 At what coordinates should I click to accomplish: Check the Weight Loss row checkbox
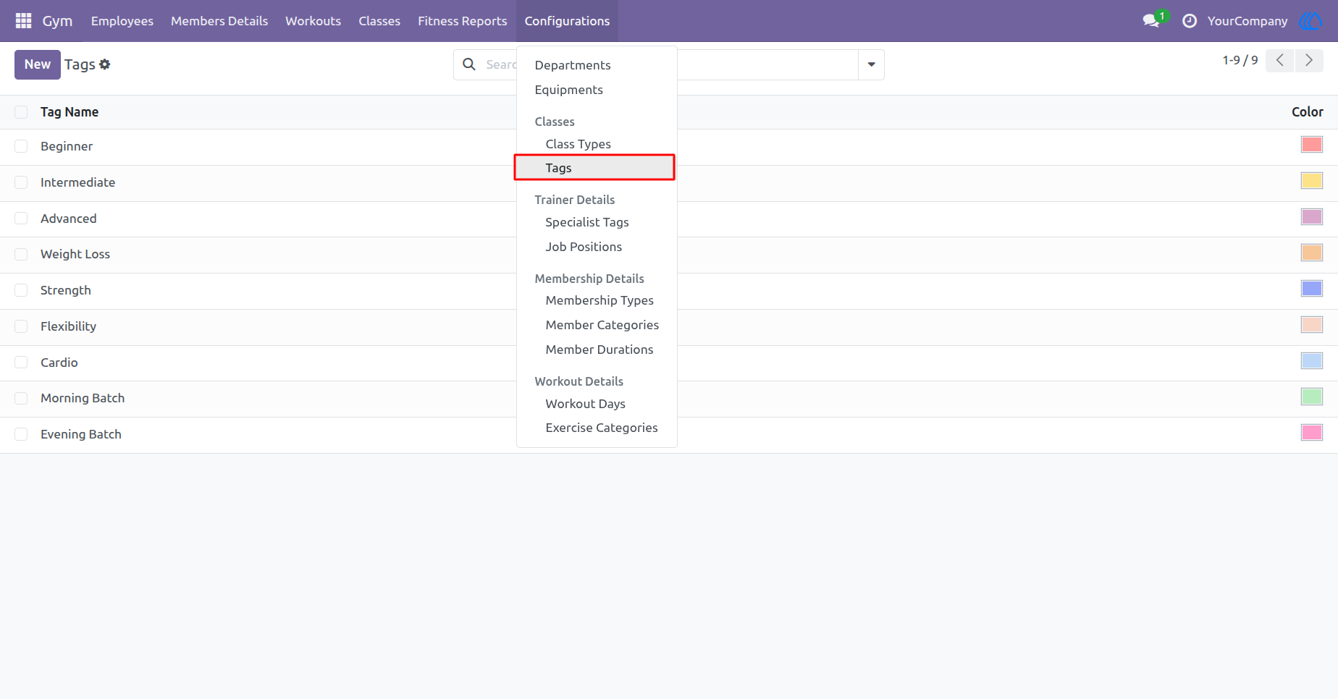[x=21, y=254]
